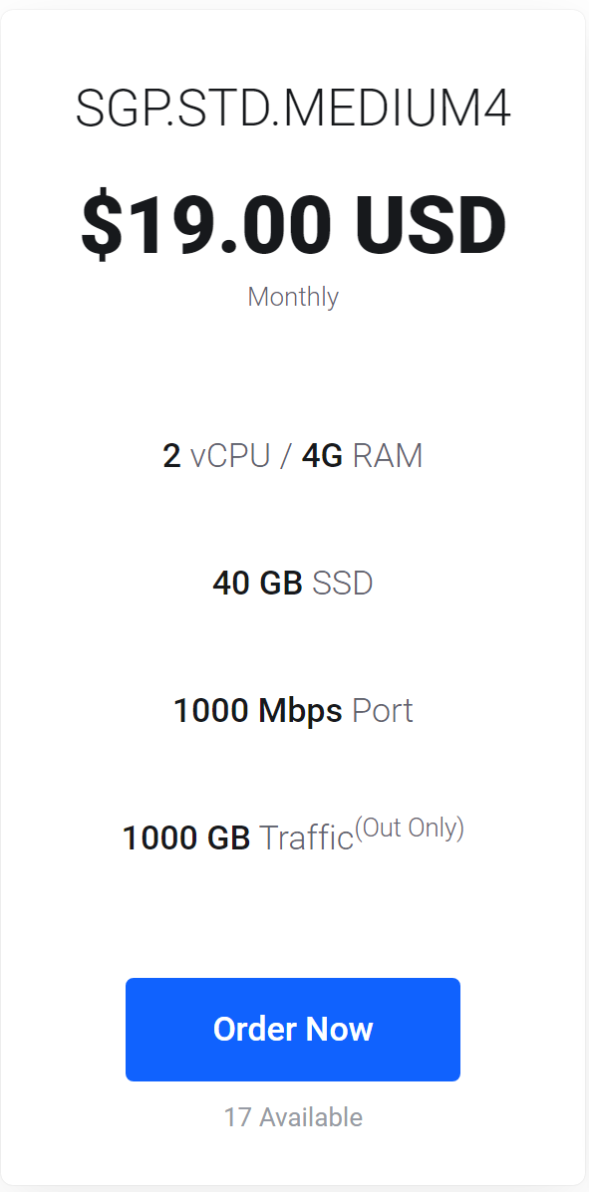Screen dimensions: 589x1192
Task: Click the bold 4G memory value
Action: click(x=323, y=456)
